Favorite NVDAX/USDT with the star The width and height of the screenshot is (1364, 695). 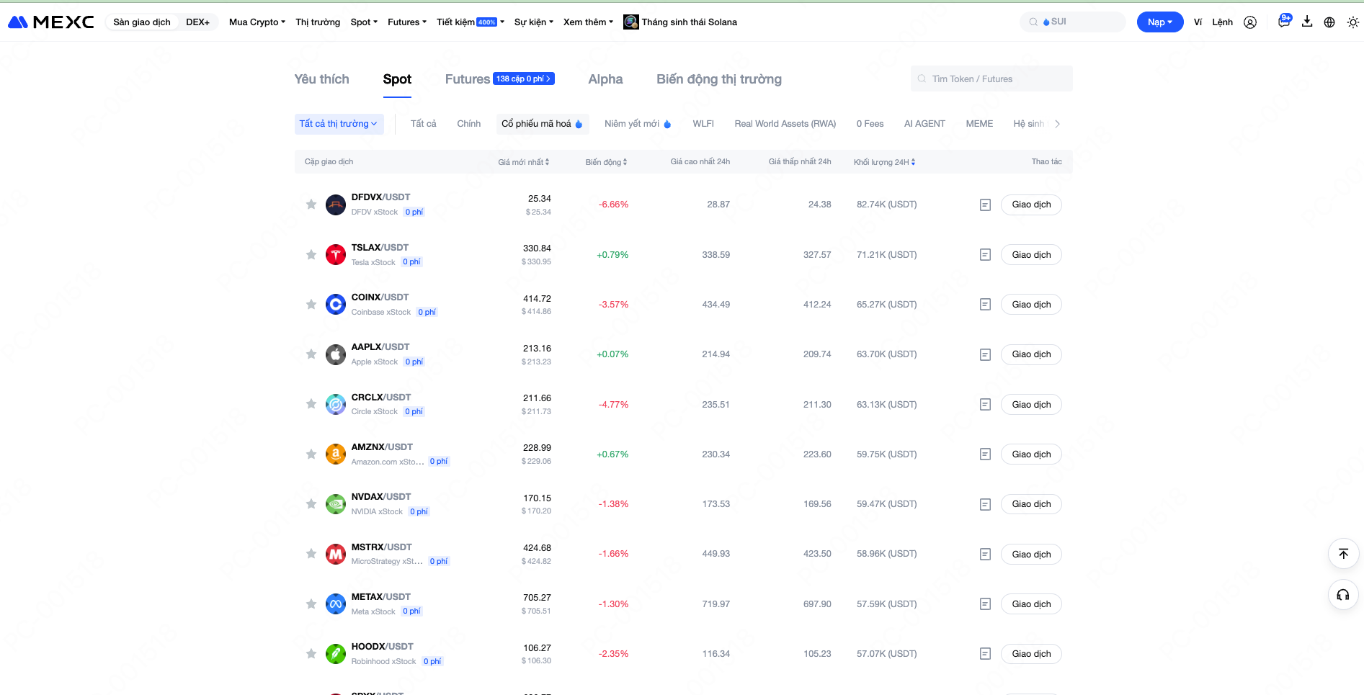coord(311,504)
